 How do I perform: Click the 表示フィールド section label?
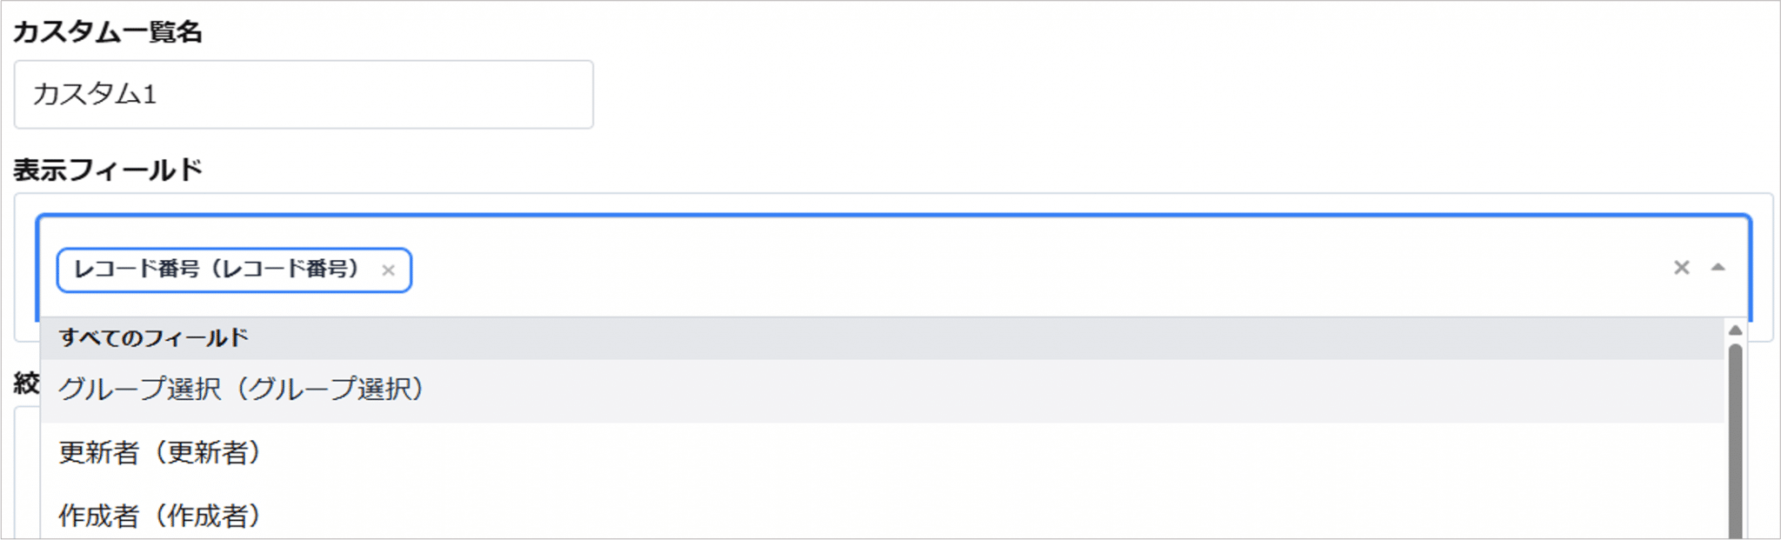tap(108, 170)
